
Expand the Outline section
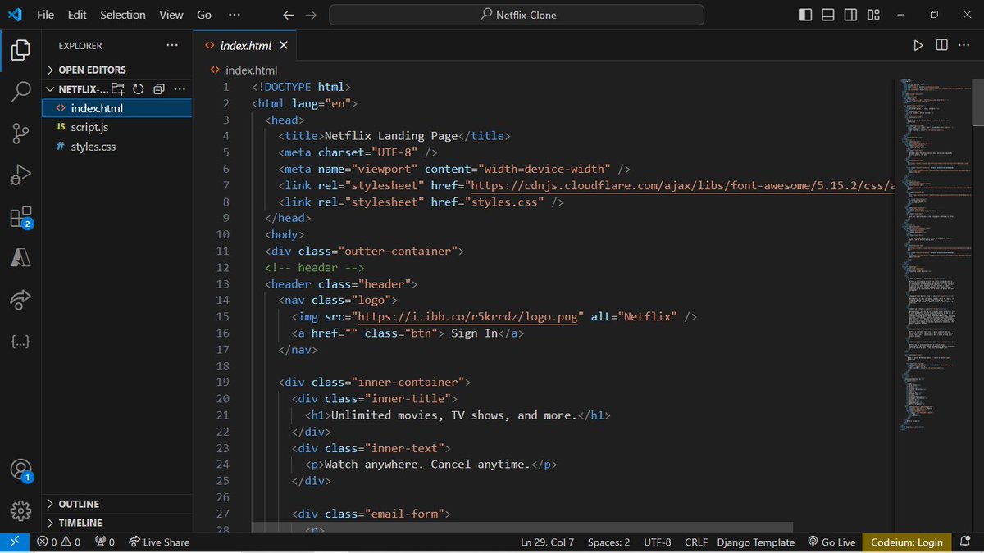[x=116, y=504]
